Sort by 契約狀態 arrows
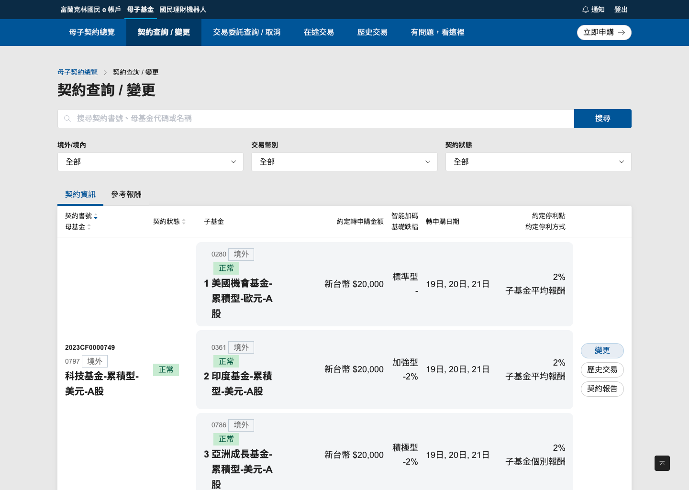 (184, 222)
